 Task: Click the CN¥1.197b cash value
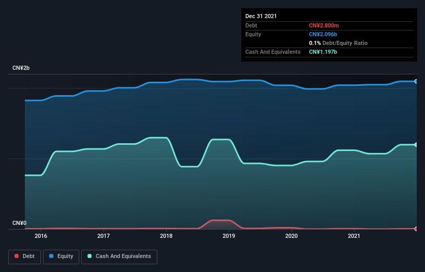[x=323, y=52]
